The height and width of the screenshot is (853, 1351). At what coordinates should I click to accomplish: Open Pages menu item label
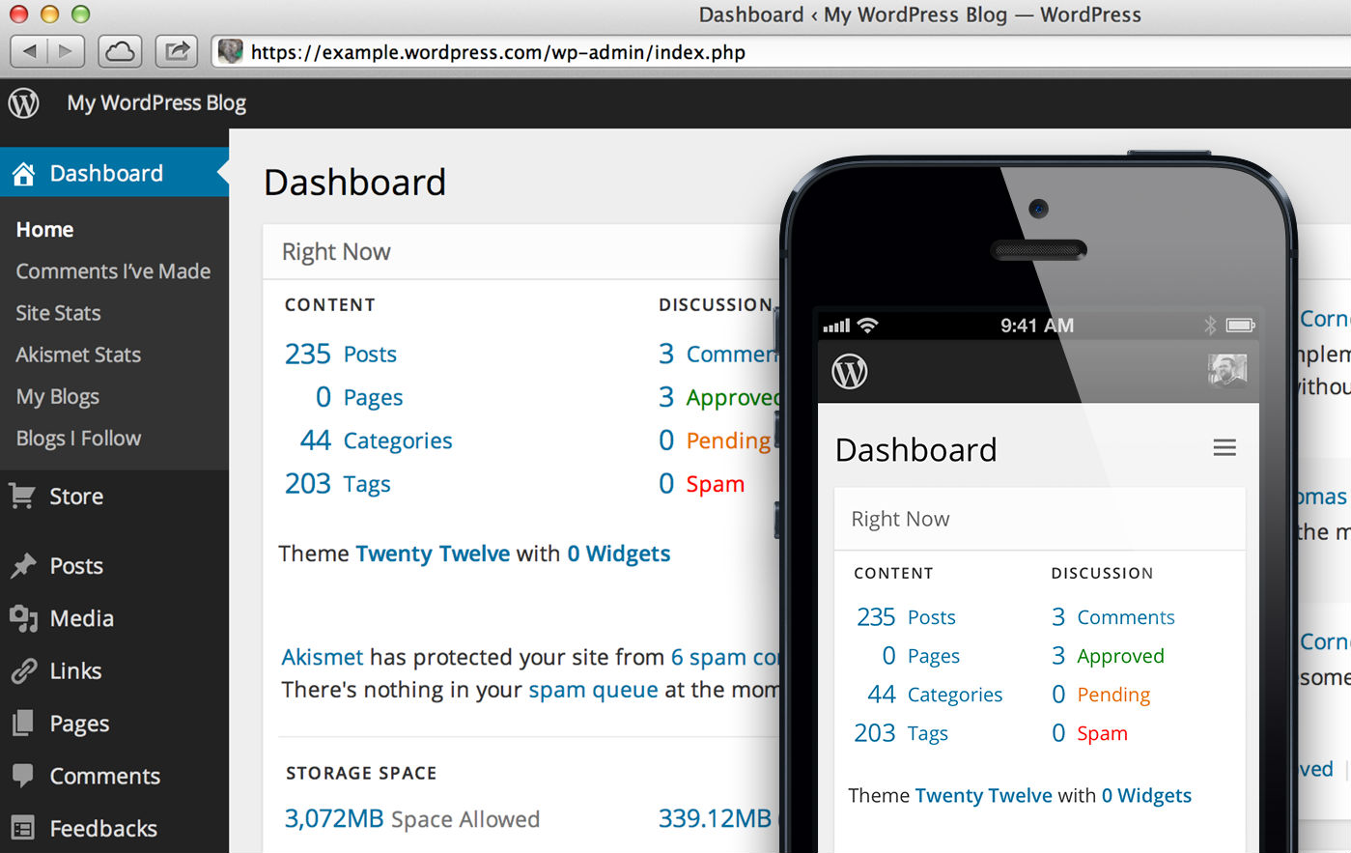pyautogui.click(x=79, y=724)
